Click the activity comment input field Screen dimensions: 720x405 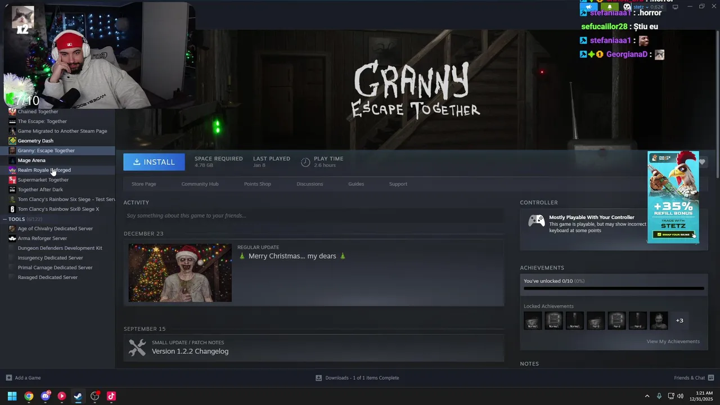point(313,215)
